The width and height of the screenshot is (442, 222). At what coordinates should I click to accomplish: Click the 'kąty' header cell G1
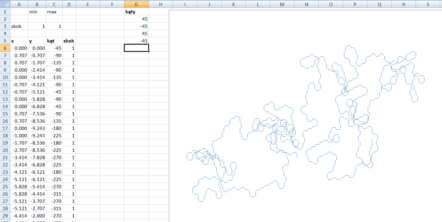pyautogui.click(x=136, y=12)
